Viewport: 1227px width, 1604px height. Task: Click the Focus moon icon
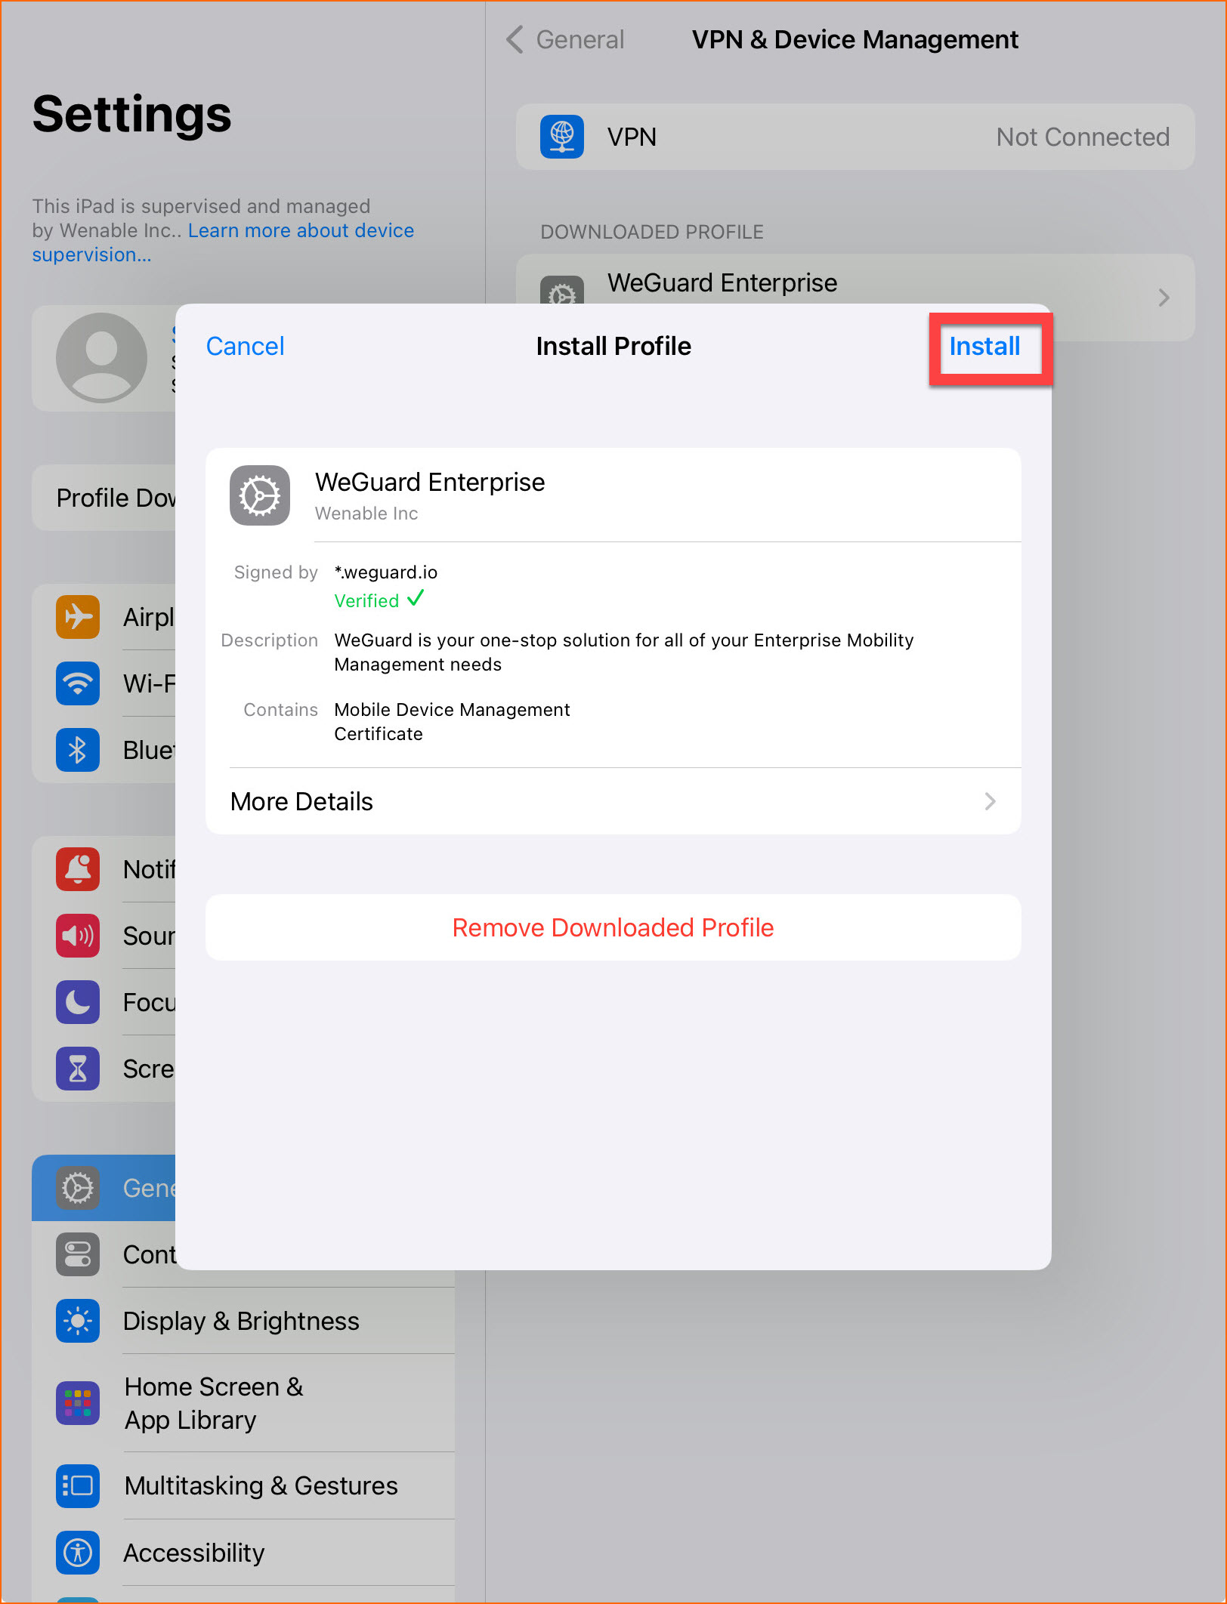(x=78, y=1002)
